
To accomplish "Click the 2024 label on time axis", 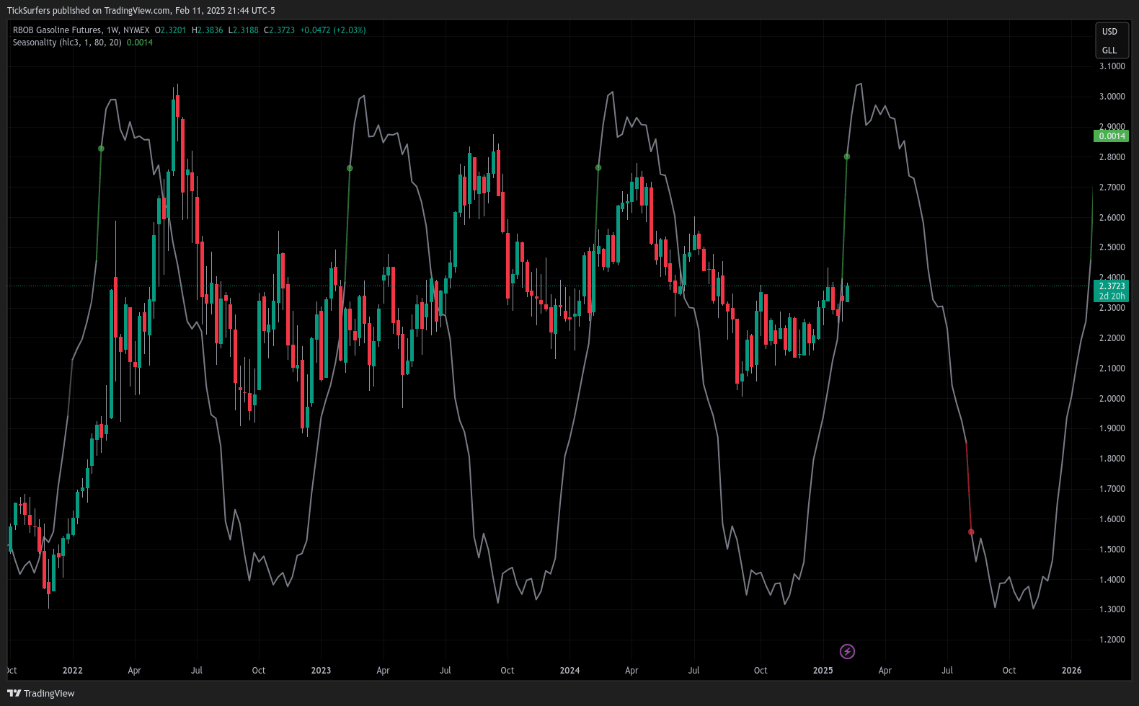I will pos(569,671).
